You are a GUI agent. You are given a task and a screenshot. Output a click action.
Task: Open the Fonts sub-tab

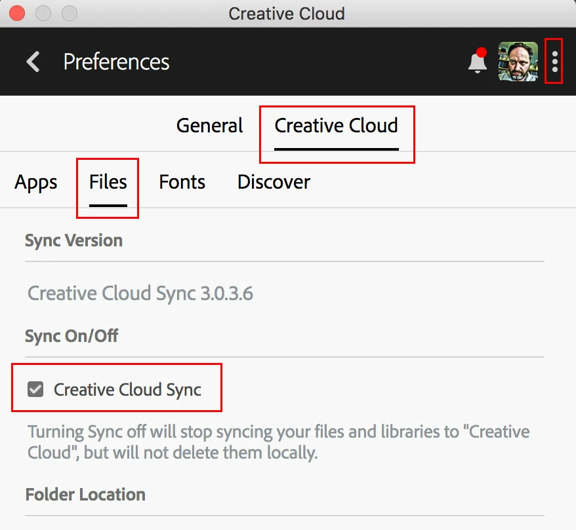182,182
